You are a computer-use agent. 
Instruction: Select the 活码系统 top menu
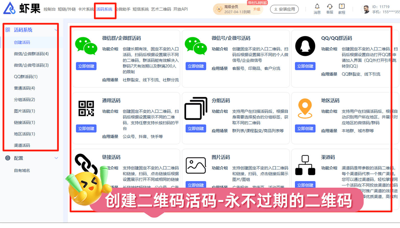click(104, 9)
